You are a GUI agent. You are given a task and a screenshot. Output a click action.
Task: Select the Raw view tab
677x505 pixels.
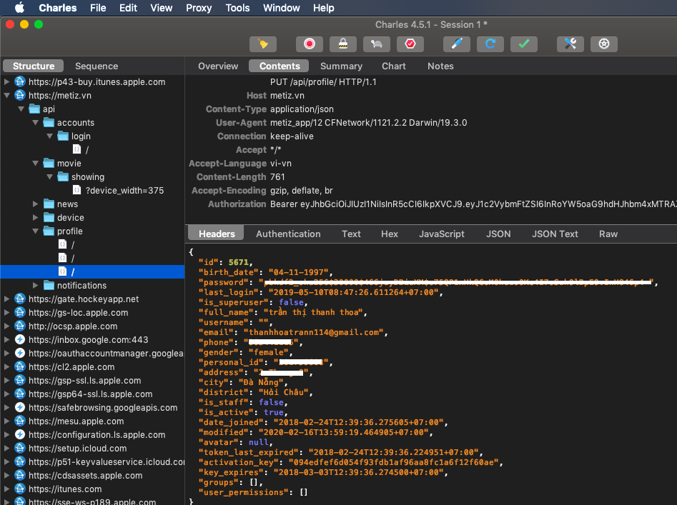click(x=608, y=234)
